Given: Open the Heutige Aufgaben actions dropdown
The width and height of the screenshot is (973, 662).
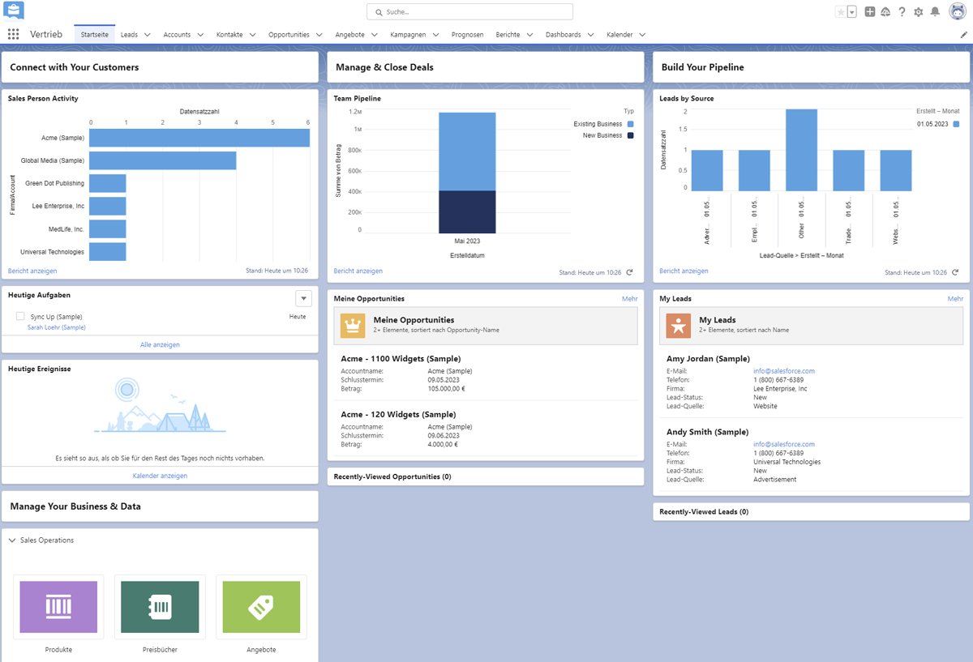Looking at the screenshot, I should (303, 298).
